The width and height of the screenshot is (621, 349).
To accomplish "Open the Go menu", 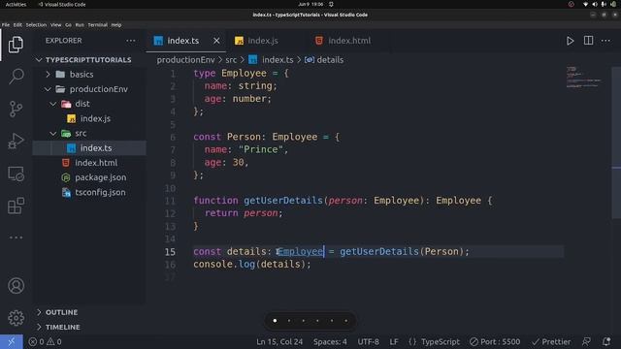I will tap(68, 24).
